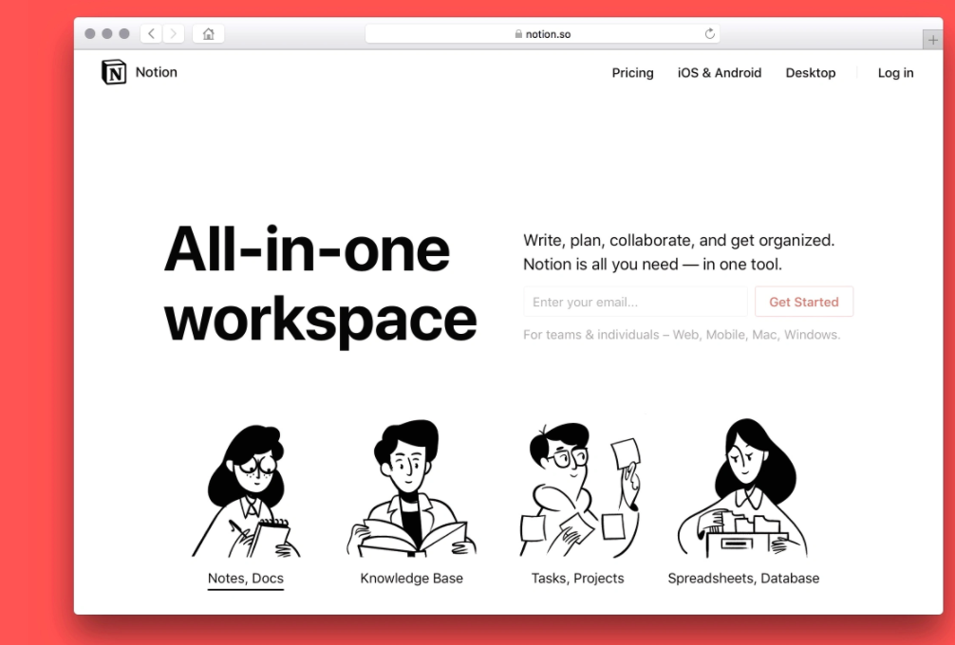Open the browser home page button
This screenshot has width=955, height=645.
pyautogui.click(x=208, y=33)
